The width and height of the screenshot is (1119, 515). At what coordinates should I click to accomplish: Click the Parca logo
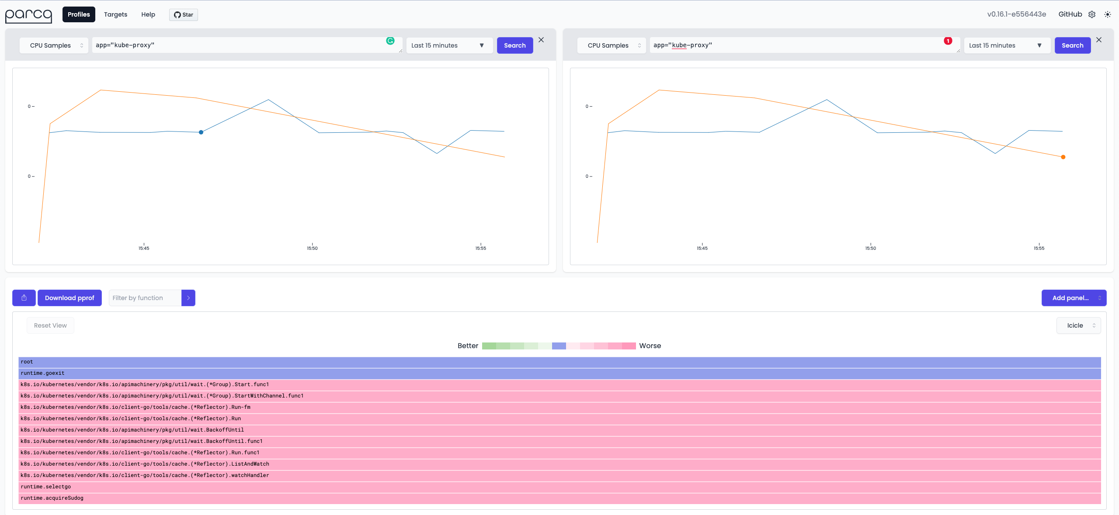point(28,15)
